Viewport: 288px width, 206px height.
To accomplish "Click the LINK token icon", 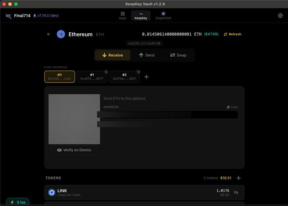I will tap(52, 192).
